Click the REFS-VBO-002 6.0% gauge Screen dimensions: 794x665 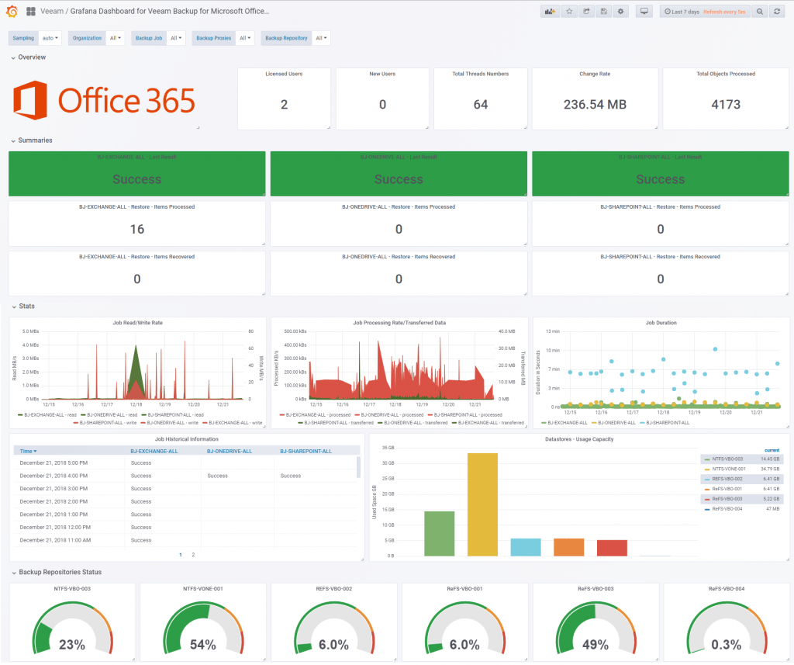point(333,629)
